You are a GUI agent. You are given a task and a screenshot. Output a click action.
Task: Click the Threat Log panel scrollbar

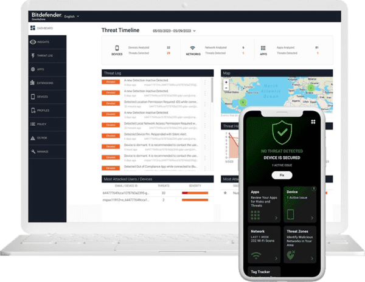tap(212, 90)
